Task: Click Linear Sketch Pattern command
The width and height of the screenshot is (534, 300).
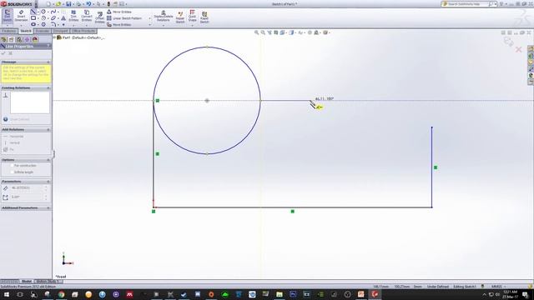Action: tap(124, 18)
